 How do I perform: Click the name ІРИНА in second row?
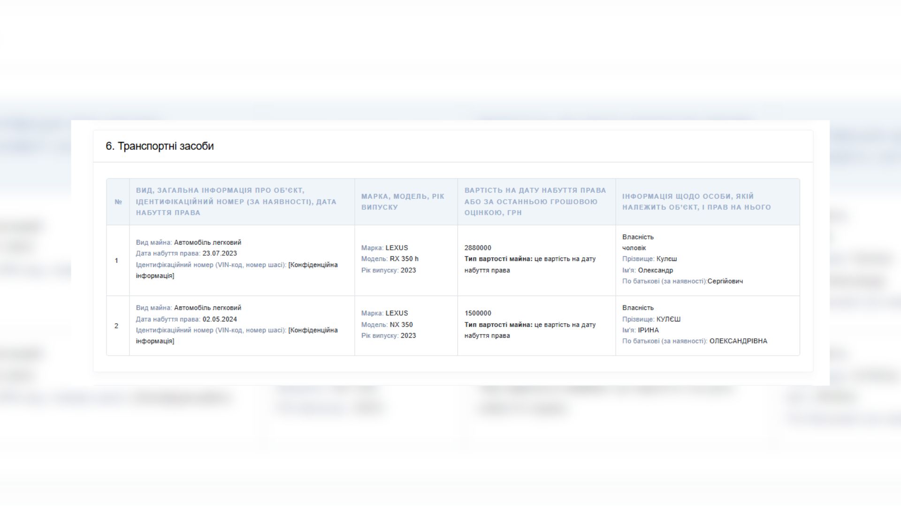pos(648,330)
